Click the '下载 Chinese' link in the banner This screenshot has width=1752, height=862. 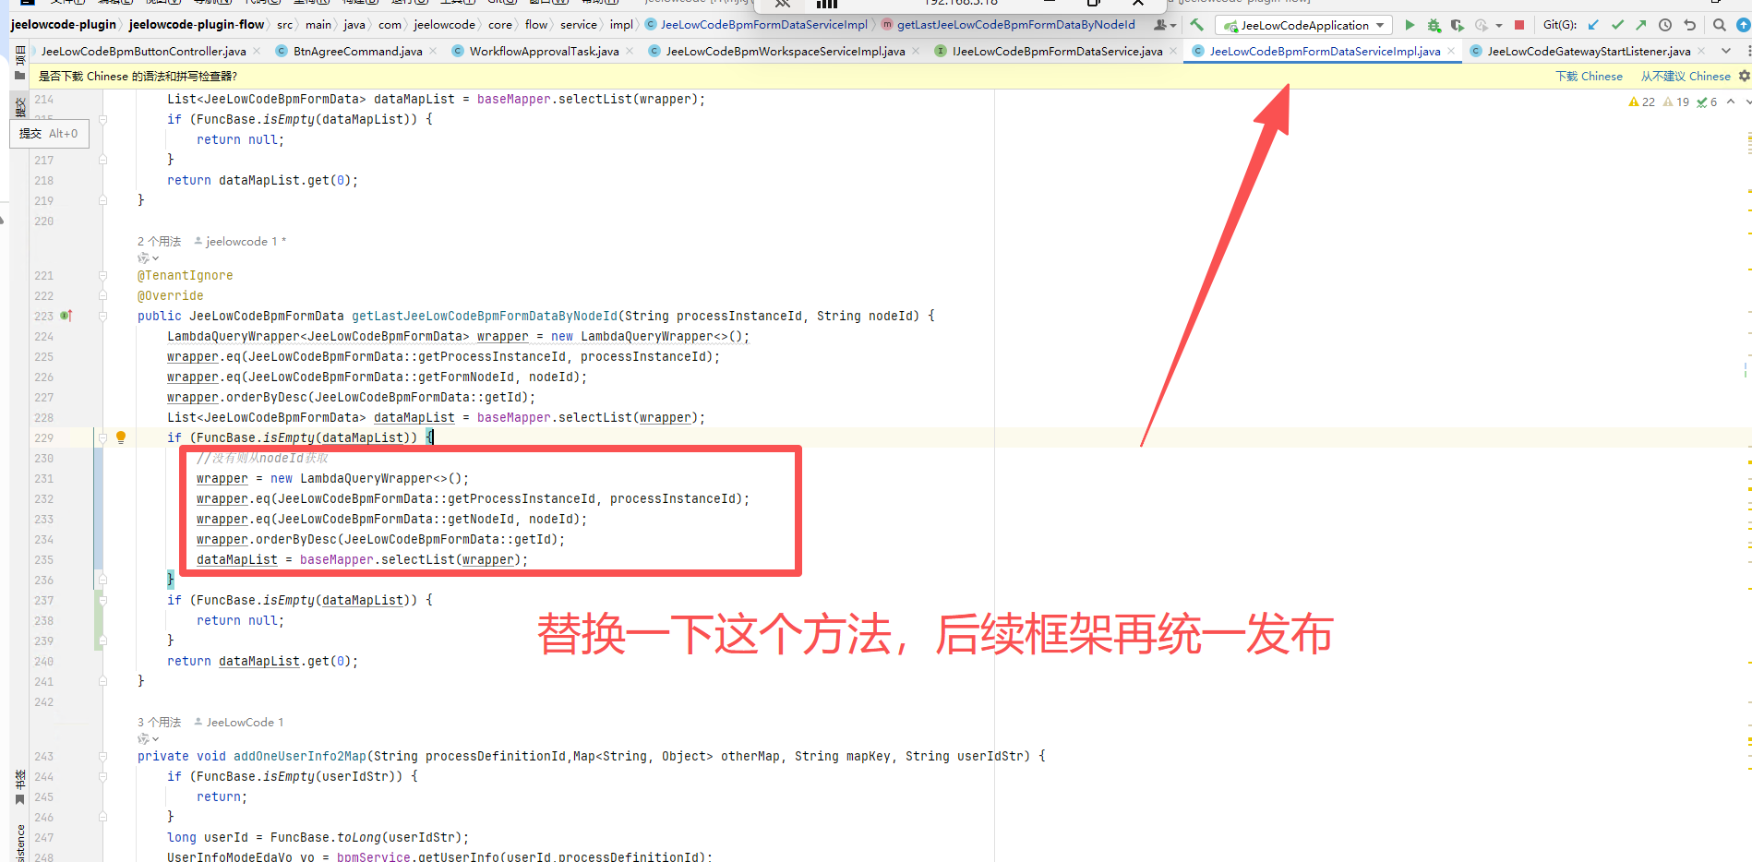[x=1589, y=76]
